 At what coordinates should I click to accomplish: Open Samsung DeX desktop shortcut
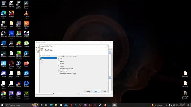26,25
